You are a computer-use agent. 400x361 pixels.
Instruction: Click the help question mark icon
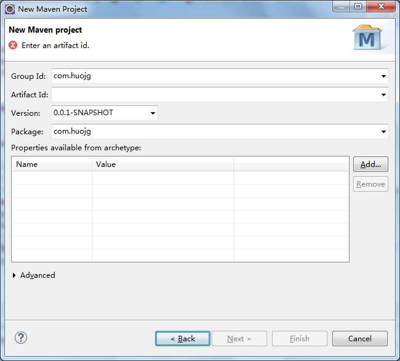tap(21, 338)
